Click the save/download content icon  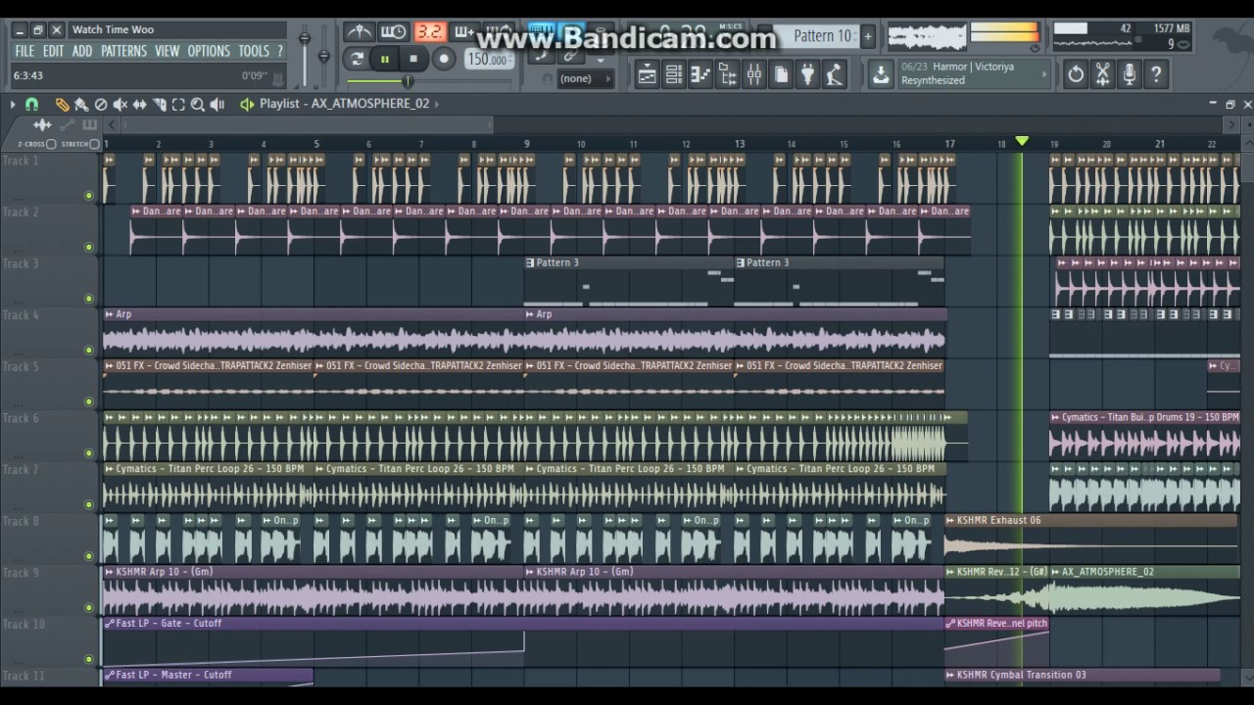click(x=881, y=74)
